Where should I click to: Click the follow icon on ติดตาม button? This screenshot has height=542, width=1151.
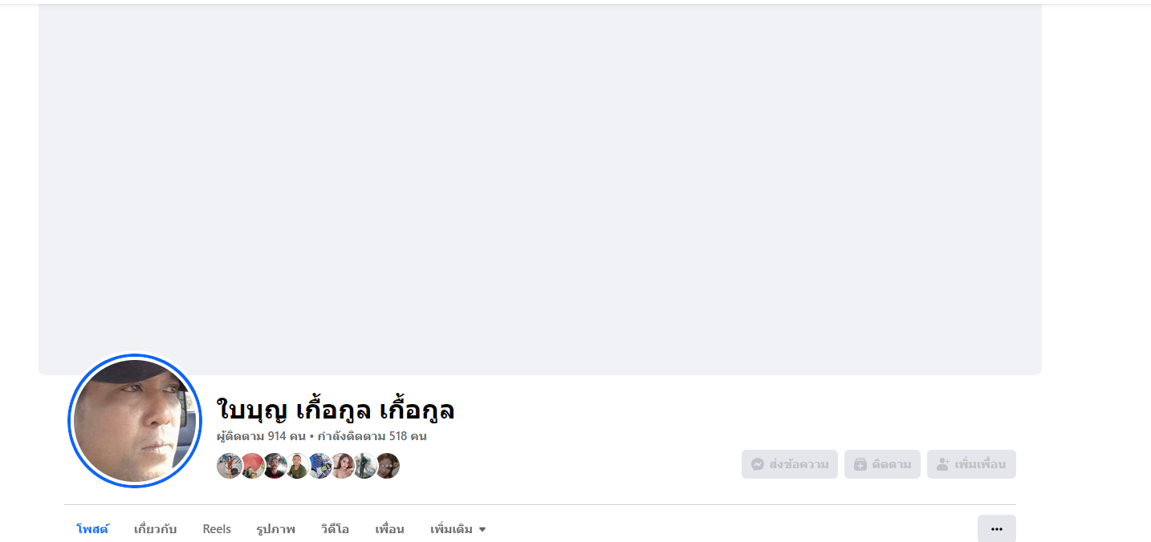coord(860,464)
